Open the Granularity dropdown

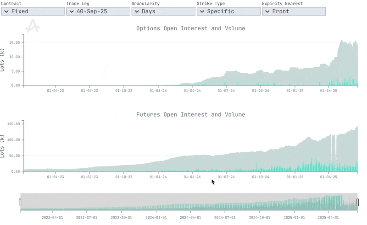[163, 11]
